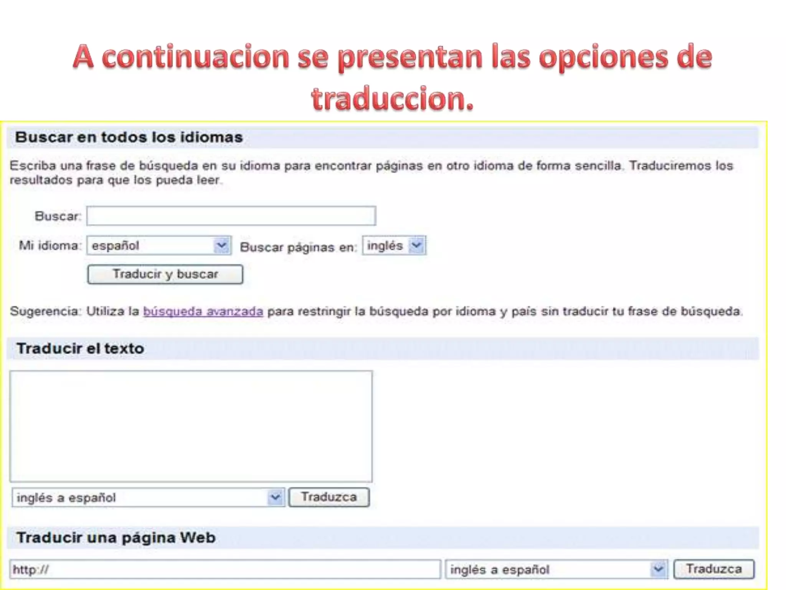This screenshot has width=786, height=590.
Task: Open the Buscar páginas en inglés dropdown
Action: (394, 245)
